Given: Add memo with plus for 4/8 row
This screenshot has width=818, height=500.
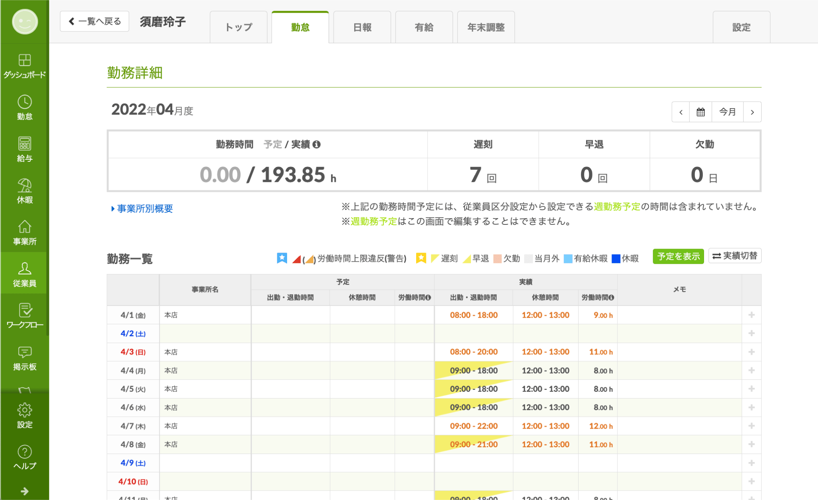Looking at the screenshot, I should (752, 444).
